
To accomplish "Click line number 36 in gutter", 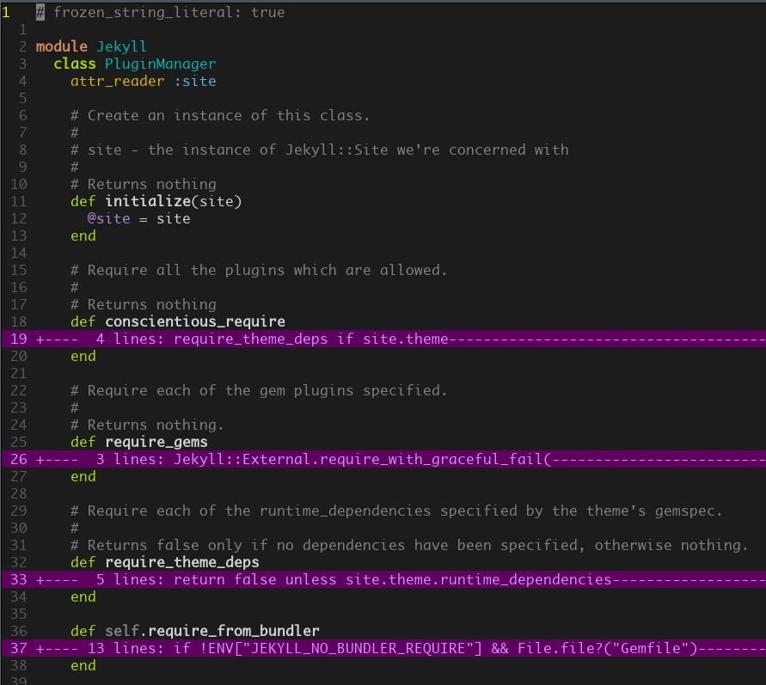I will (x=19, y=631).
